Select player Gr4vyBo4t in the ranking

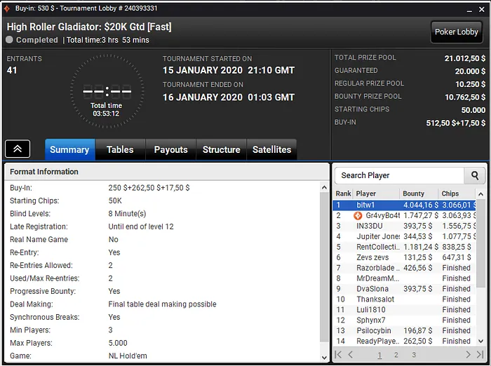click(405, 216)
